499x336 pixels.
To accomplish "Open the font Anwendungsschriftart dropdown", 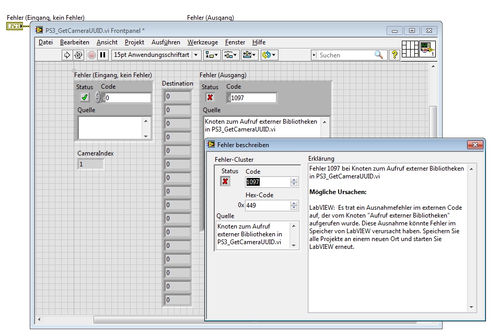I will click(x=196, y=55).
